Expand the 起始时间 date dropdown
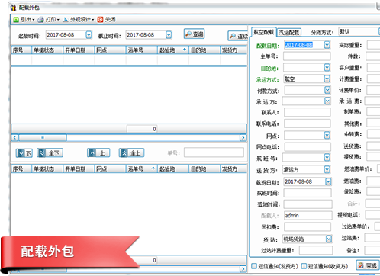The height and width of the screenshot is (276, 380). (89, 34)
